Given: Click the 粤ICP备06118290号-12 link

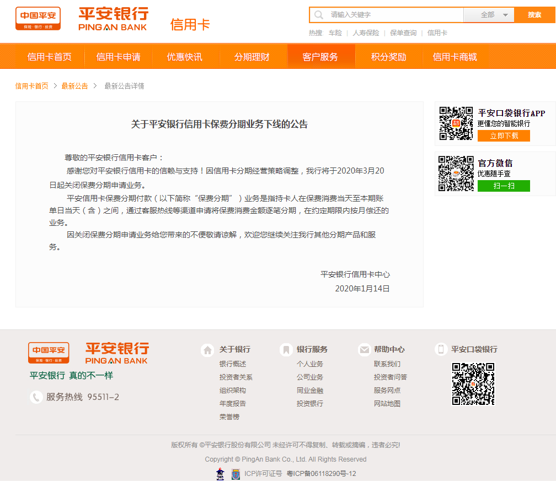Looking at the screenshot, I should (x=321, y=474).
